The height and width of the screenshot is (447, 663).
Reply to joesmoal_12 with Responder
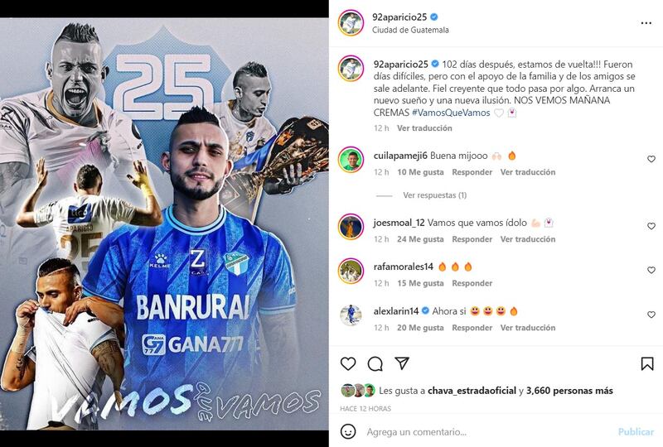point(472,239)
